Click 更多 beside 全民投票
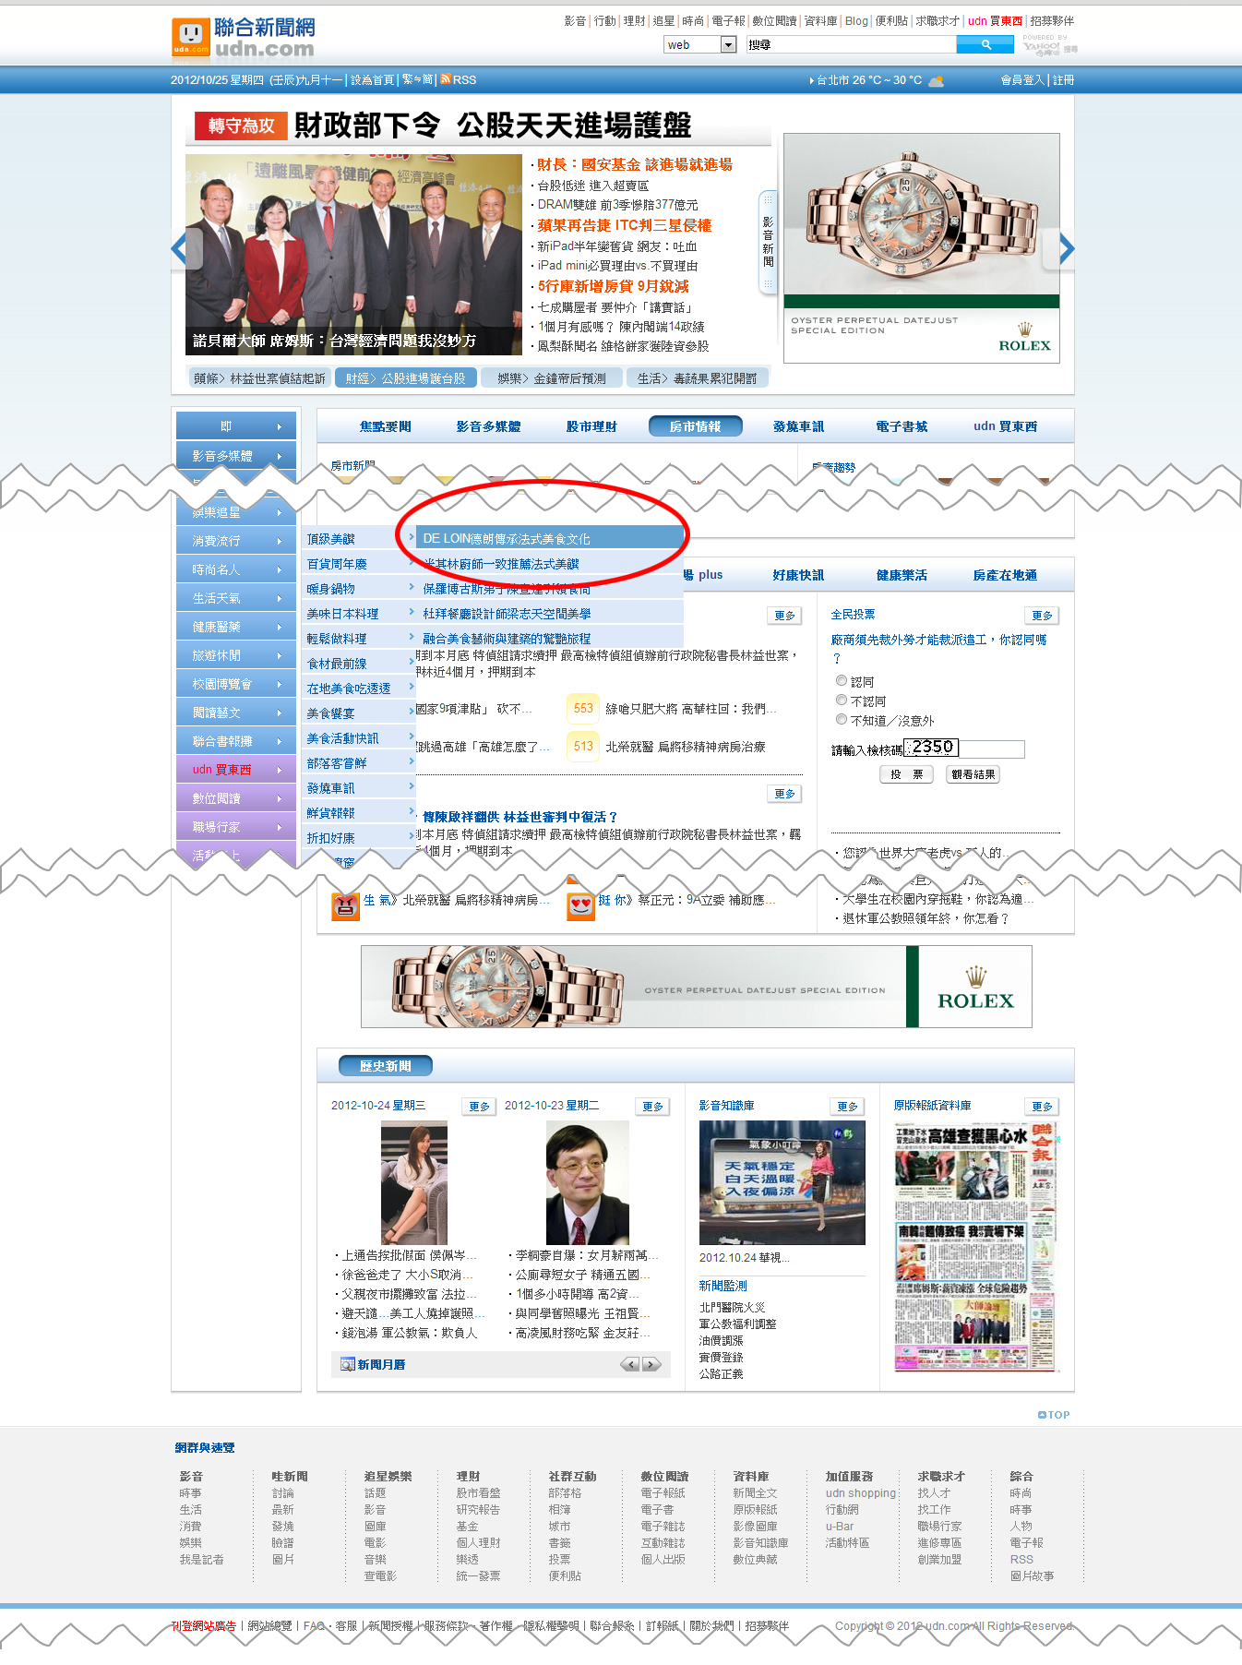 1042,615
